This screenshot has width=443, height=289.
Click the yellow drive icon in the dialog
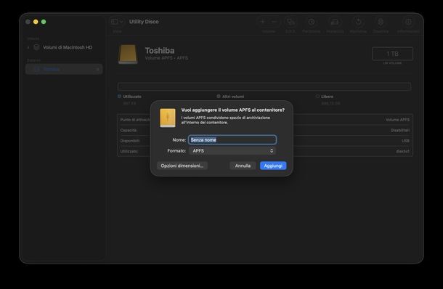[168, 118]
